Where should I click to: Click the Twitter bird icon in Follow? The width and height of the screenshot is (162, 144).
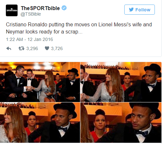point(131,9)
